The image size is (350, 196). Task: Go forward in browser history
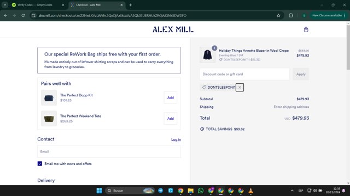(14, 16)
